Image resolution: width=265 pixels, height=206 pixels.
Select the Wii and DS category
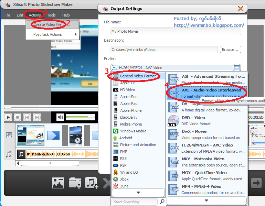(x=138, y=172)
